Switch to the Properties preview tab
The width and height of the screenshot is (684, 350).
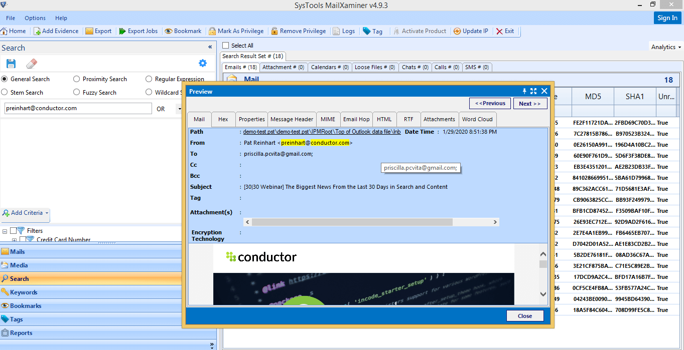pos(251,119)
